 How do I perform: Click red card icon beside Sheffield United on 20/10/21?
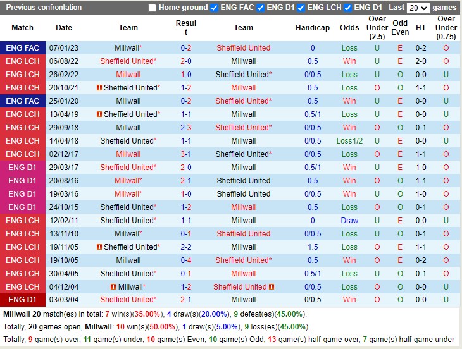pos(99,88)
